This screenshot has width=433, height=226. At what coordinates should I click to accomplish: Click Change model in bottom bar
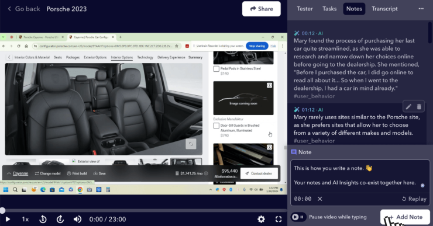pyautogui.click(x=47, y=173)
